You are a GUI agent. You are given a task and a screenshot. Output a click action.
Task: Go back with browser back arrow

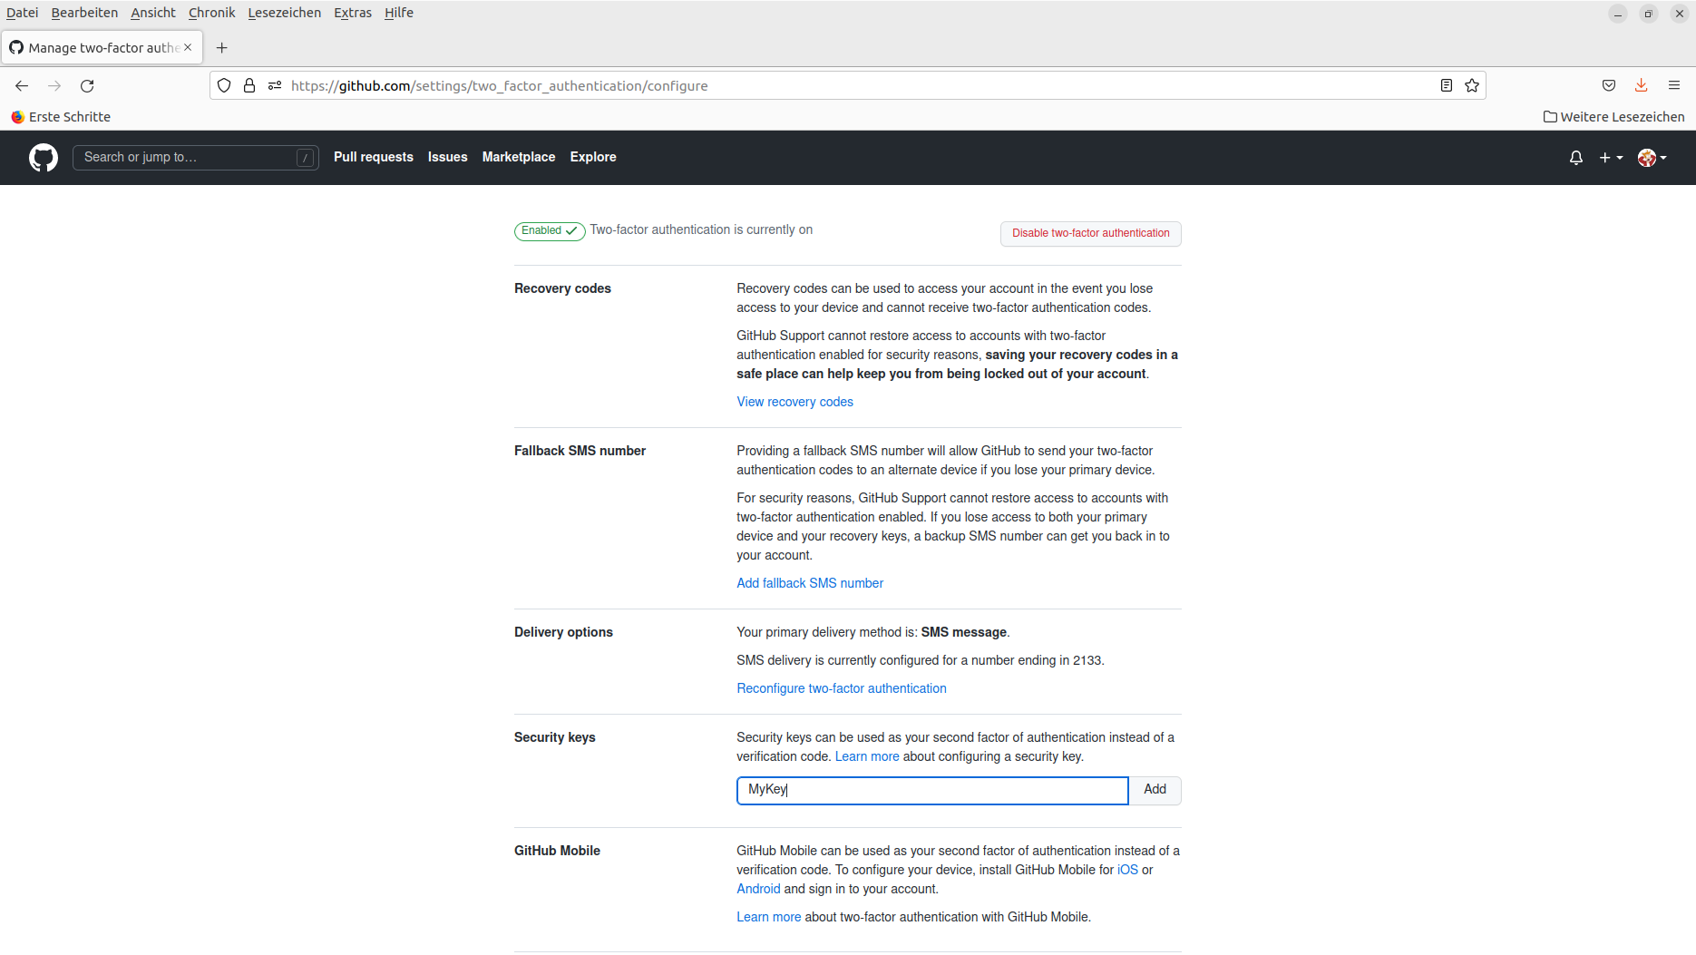click(22, 85)
